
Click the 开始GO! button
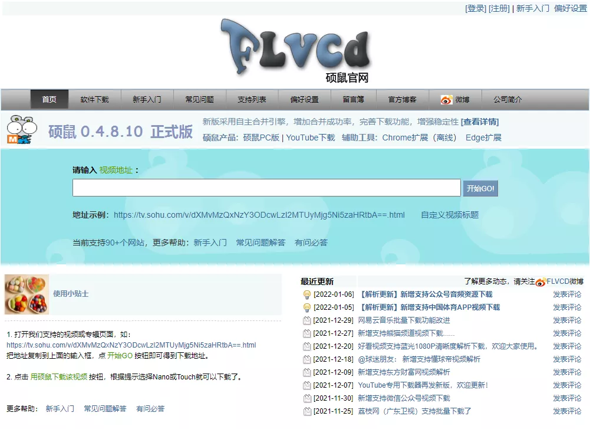[481, 188]
